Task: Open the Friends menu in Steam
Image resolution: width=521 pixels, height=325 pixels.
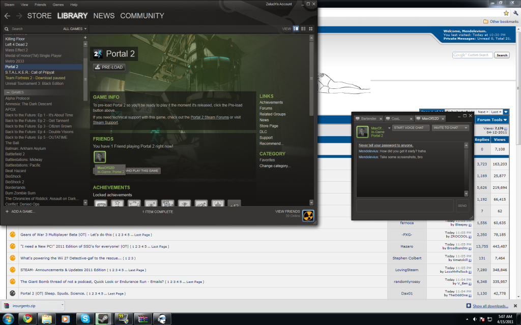Action: click(x=40, y=5)
